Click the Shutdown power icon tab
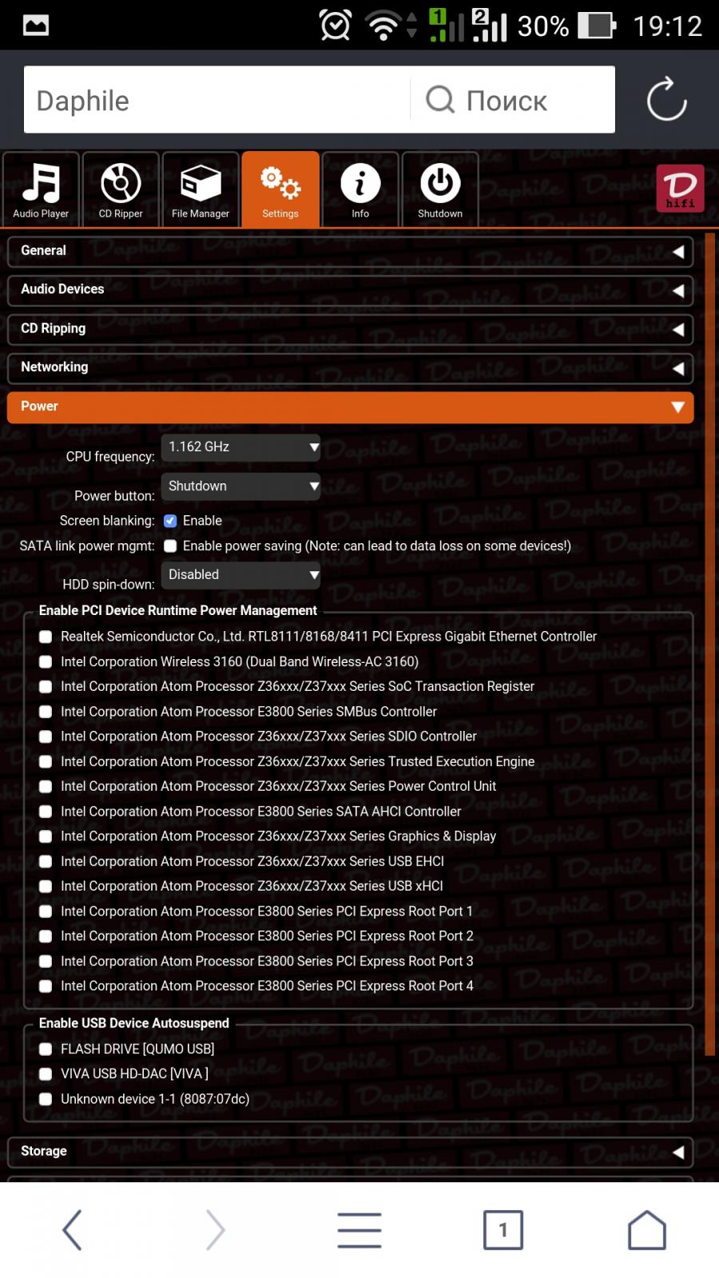719x1278 pixels. click(x=440, y=189)
